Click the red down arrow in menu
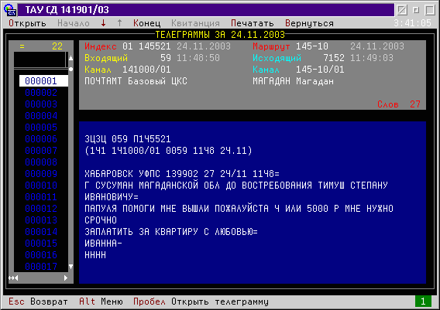This screenshot has height=310, width=440. (103, 23)
